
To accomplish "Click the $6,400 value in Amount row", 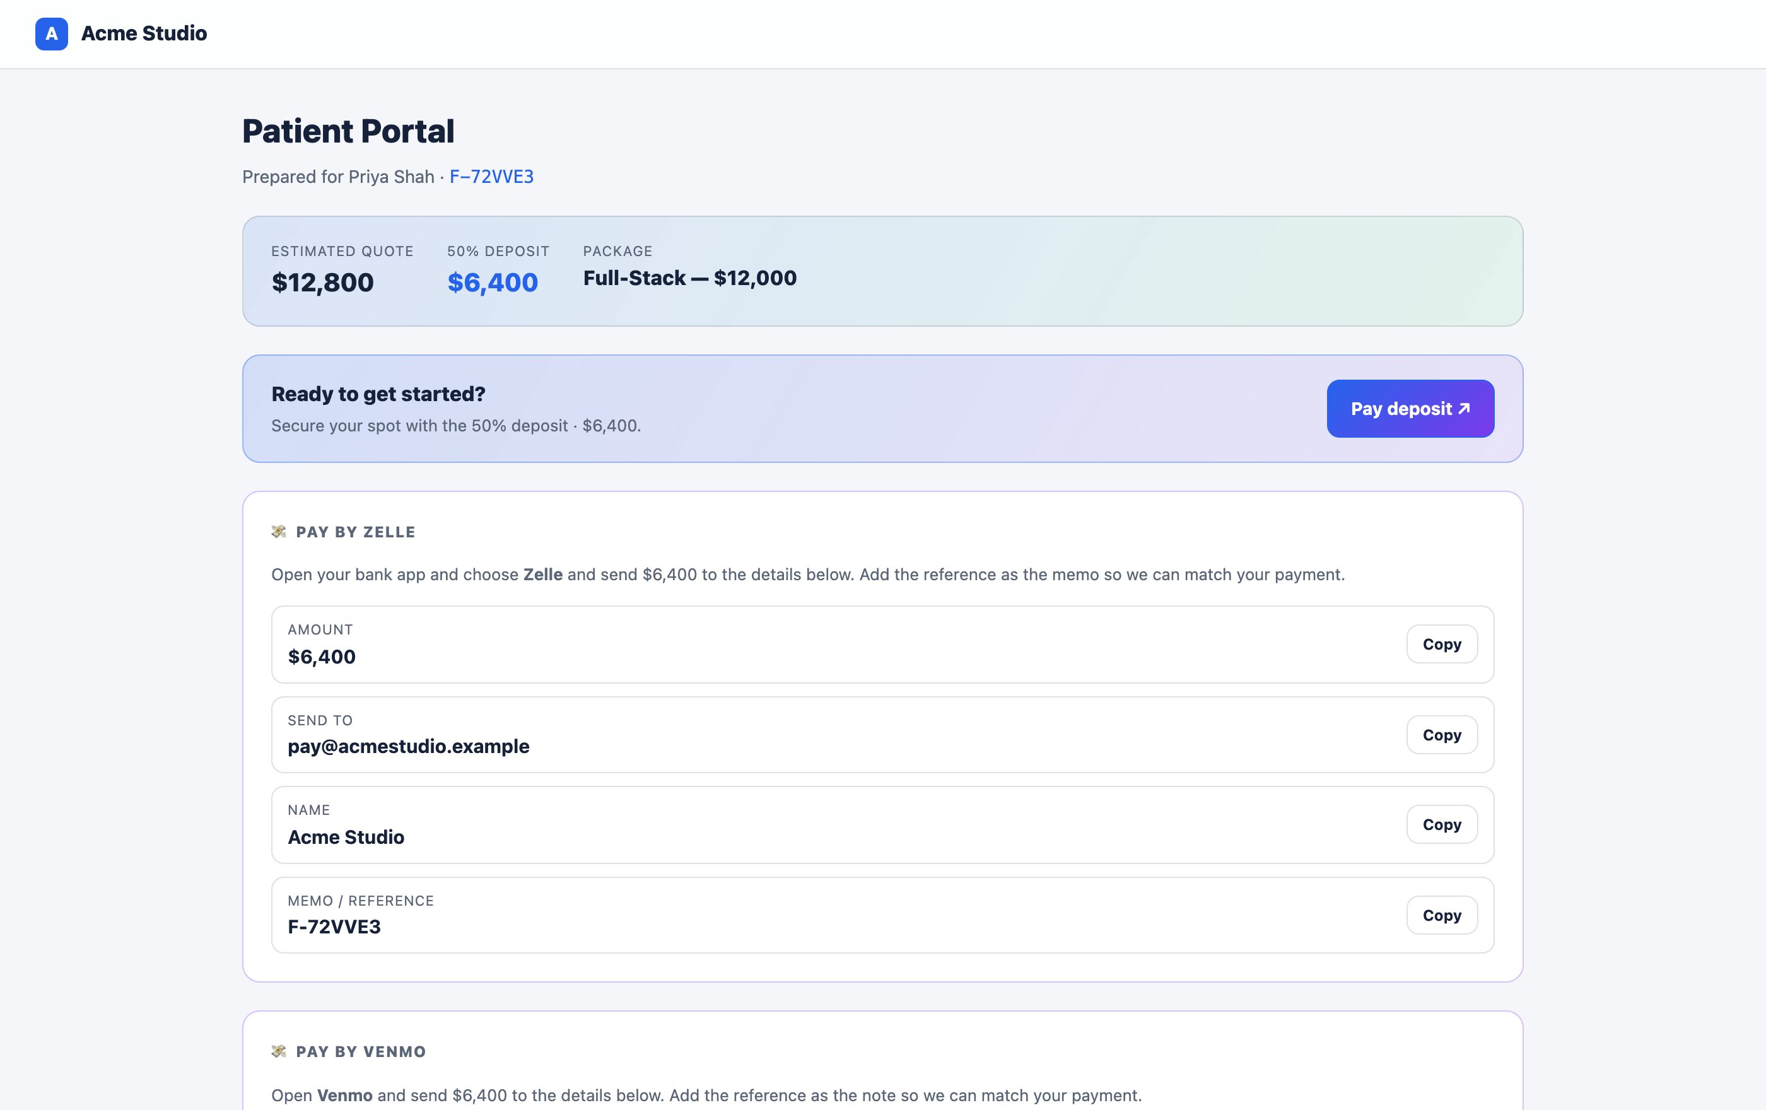I will (322, 657).
